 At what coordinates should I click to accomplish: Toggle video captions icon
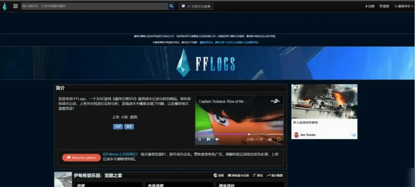[x=270, y=139]
